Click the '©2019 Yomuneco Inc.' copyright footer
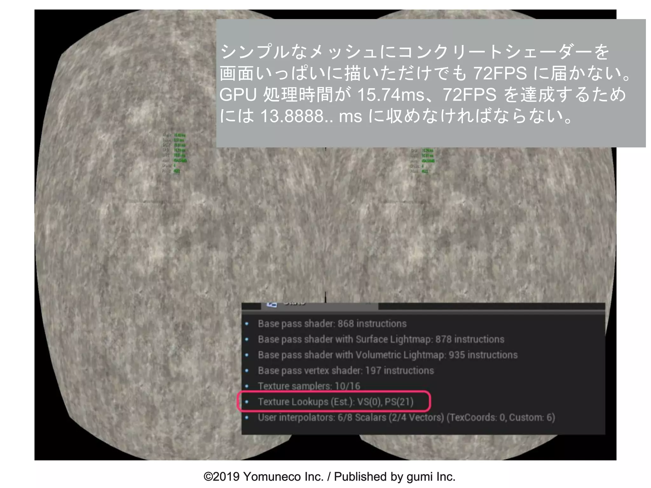The width and height of the screenshot is (651, 488). click(329, 477)
